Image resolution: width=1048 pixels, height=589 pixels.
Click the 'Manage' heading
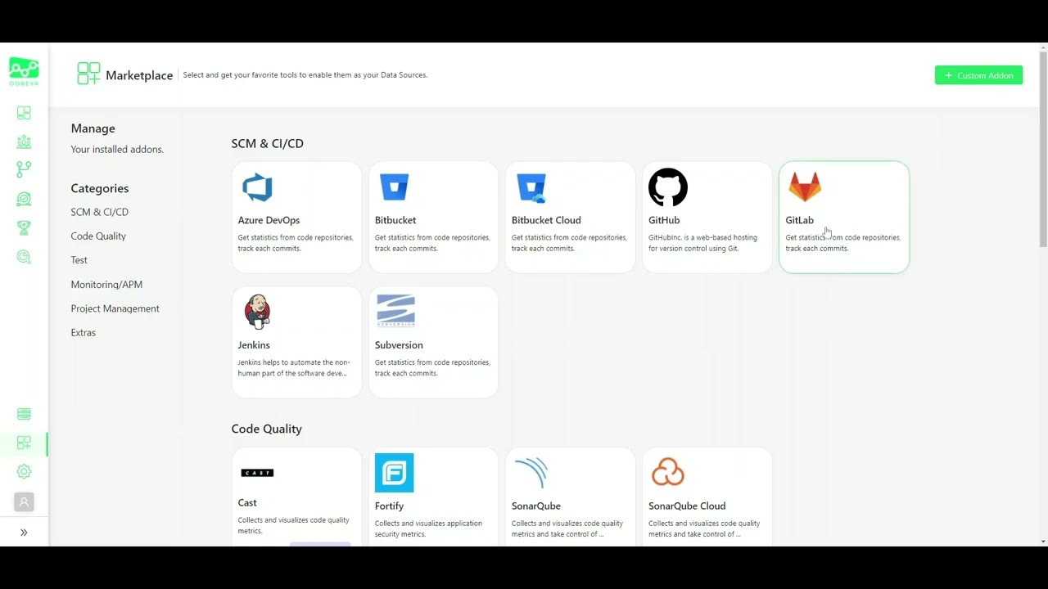(x=93, y=128)
